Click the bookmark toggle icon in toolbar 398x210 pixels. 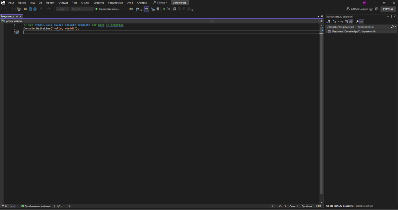(x=174, y=9)
